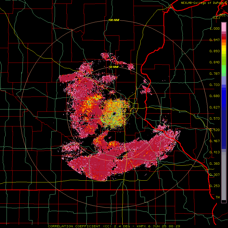Click the green segment of the color bar
228x228 pixels.
pyautogui.click(x=224, y=69)
